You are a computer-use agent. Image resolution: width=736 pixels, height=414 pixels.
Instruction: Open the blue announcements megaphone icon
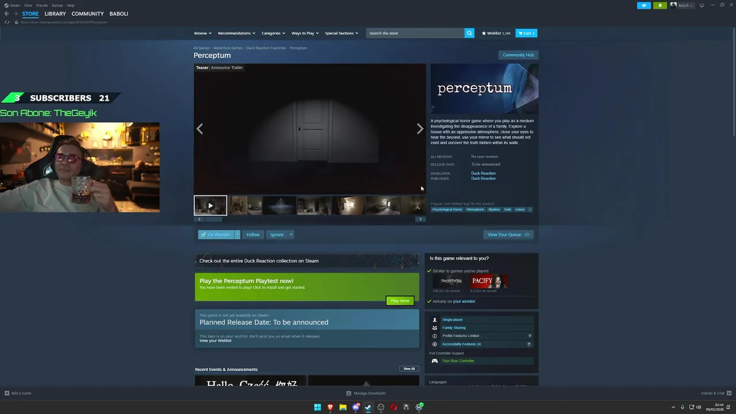click(x=644, y=5)
